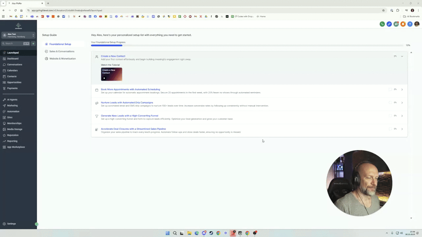The image size is (422, 237).
Task: Open taskbar search magnifier
Action: pyautogui.click(x=175, y=233)
